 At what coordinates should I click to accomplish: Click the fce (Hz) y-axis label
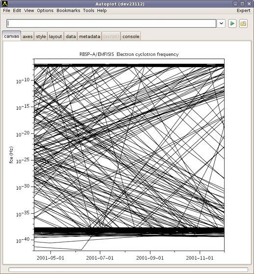pyautogui.click(x=11, y=155)
